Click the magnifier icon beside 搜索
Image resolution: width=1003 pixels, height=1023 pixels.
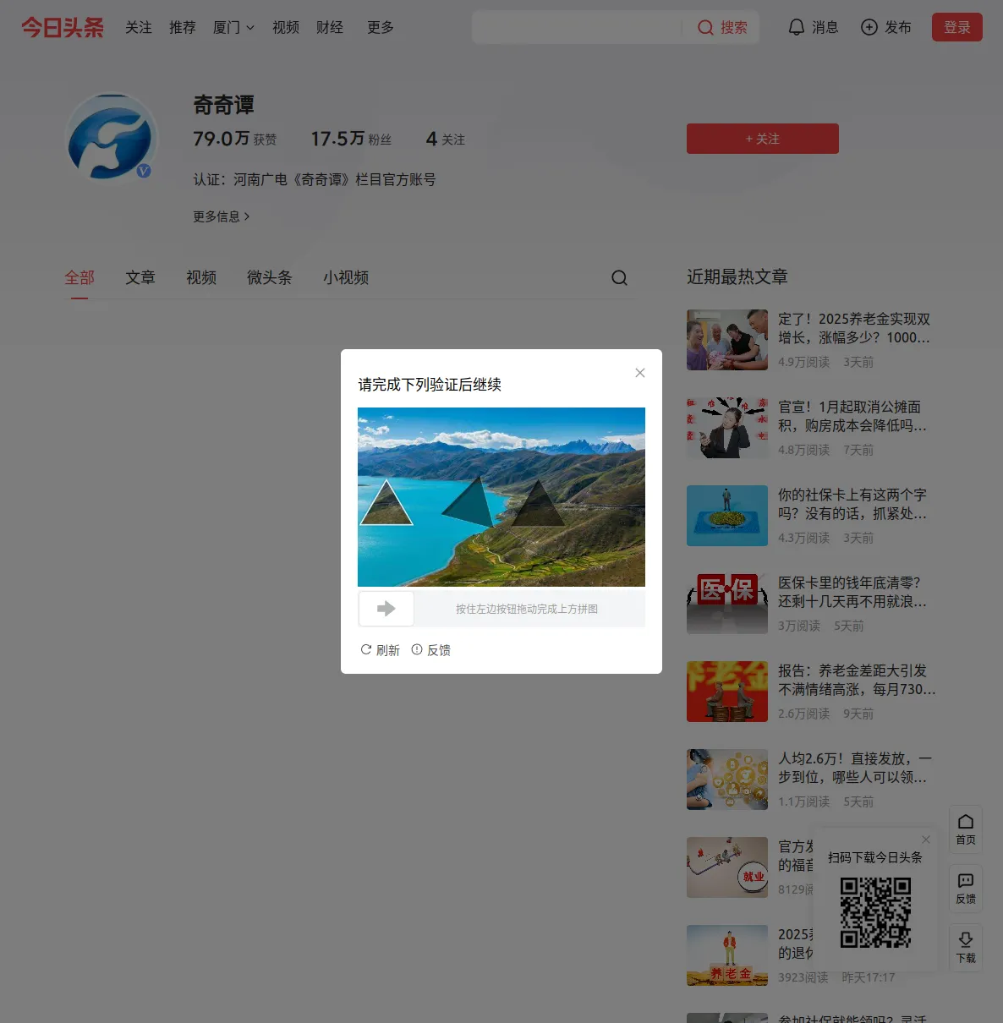click(x=705, y=28)
